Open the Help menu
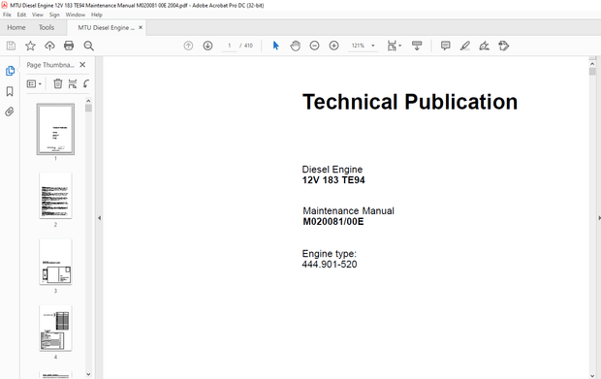This screenshot has width=601, height=379. click(x=97, y=15)
